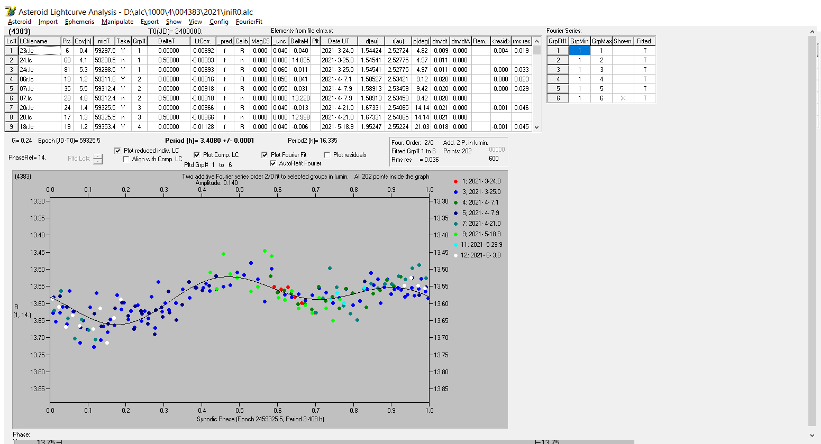Screen dimensions: 821x444
Task: Click the Amplitude: 0.140 plot label
Action: click(x=217, y=183)
